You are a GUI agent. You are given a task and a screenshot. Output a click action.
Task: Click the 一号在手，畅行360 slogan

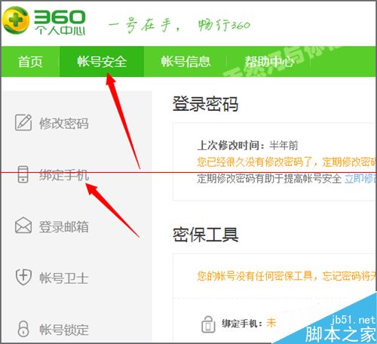point(179,25)
